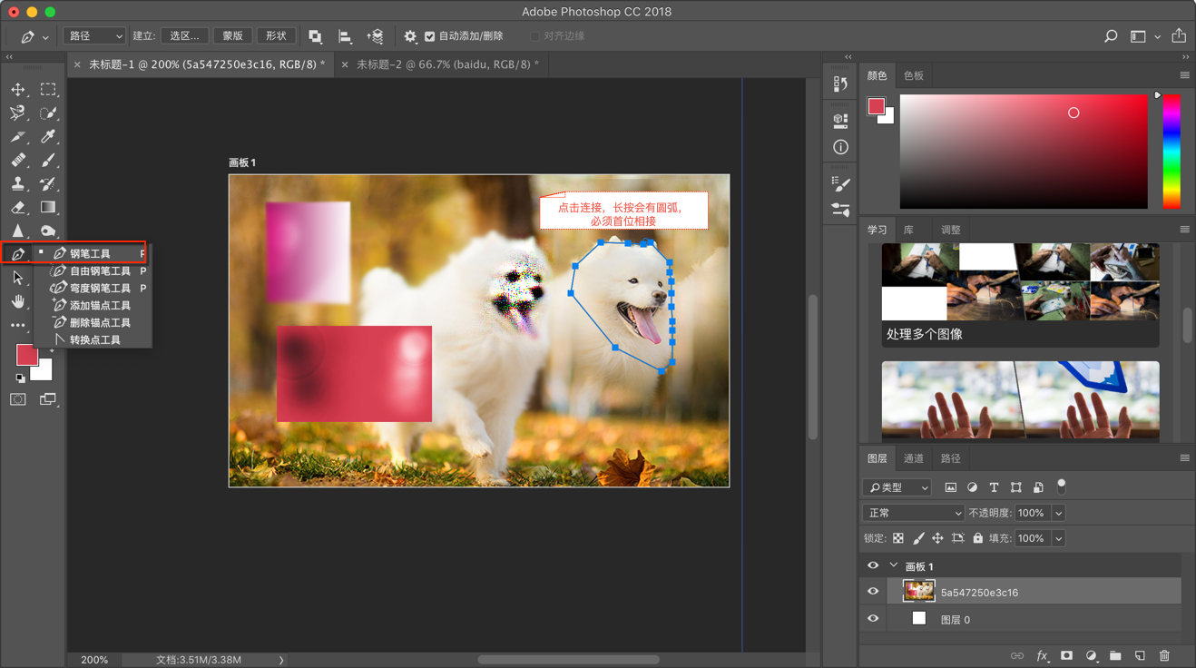
Task: Collapse the 画板 1 layer group
Action: point(894,565)
